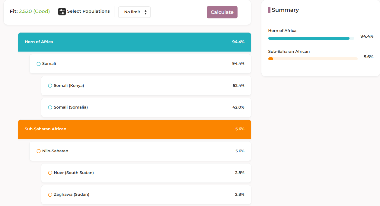Click the Horn of Africa summary bar
380x206 pixels.
point(311,38)
